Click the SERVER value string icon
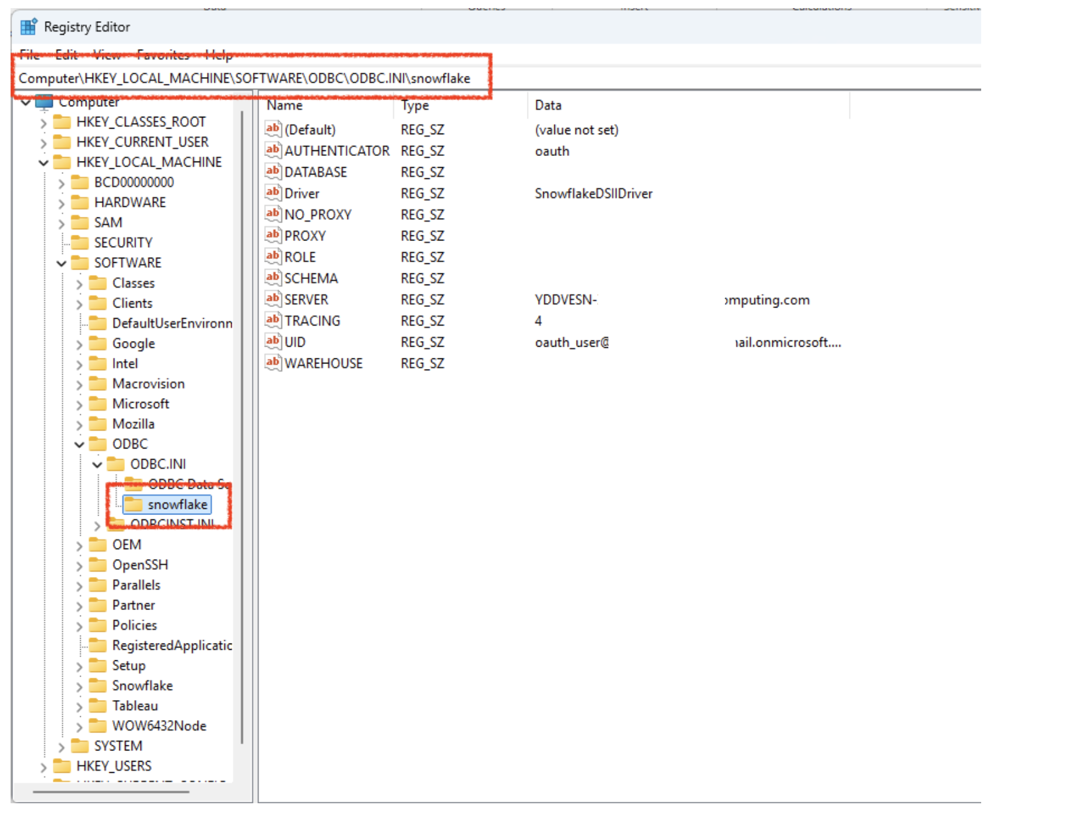This screenshot has height=820, width=1075. 273,299
